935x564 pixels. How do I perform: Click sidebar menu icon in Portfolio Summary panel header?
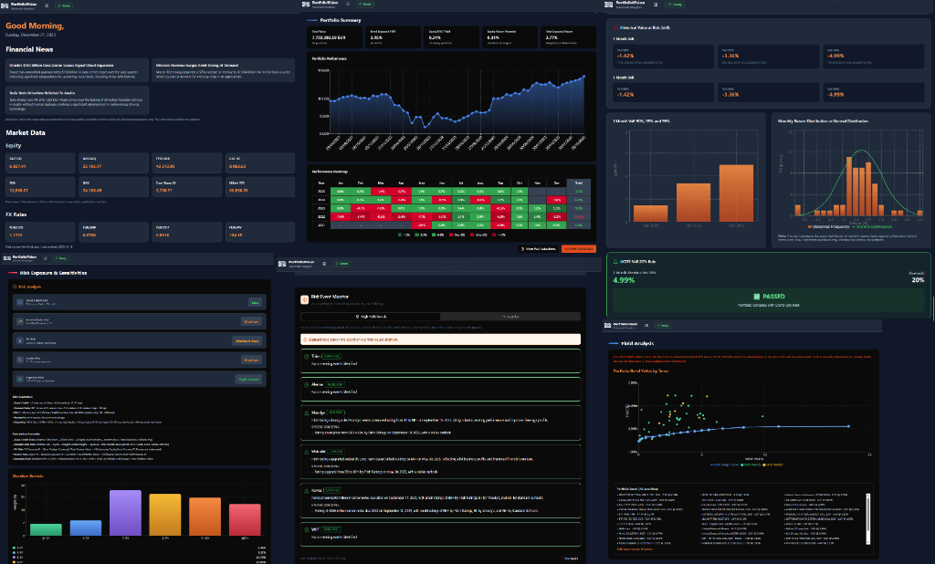[348, 5]
